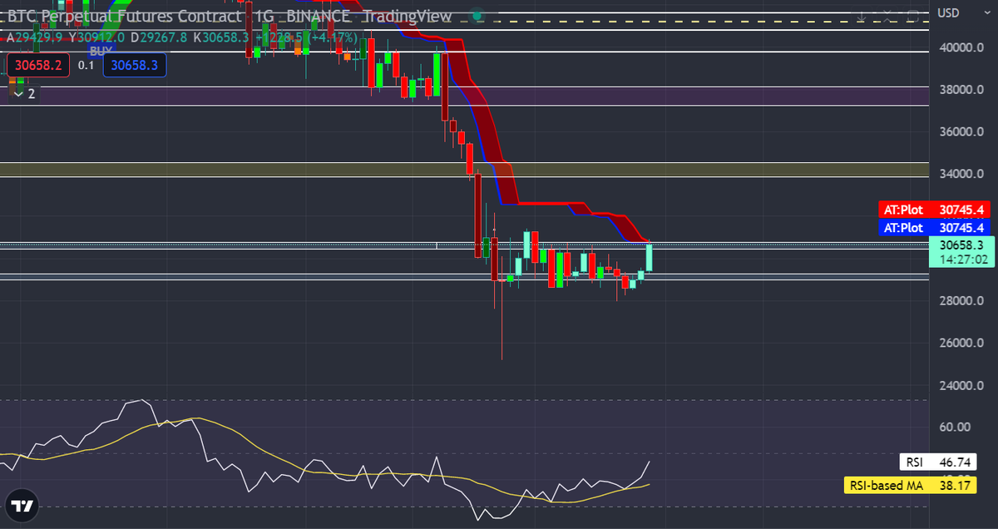Click the RSI 46.74 value label
The image size is (998, 529).
tap(939, 462)
